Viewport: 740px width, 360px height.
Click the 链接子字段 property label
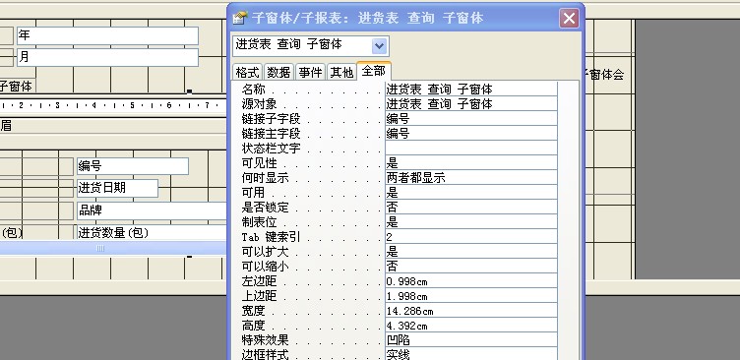point(271,118)
